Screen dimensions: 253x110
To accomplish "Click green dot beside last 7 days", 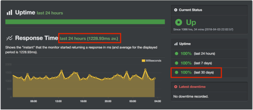I will coord(176,63).
